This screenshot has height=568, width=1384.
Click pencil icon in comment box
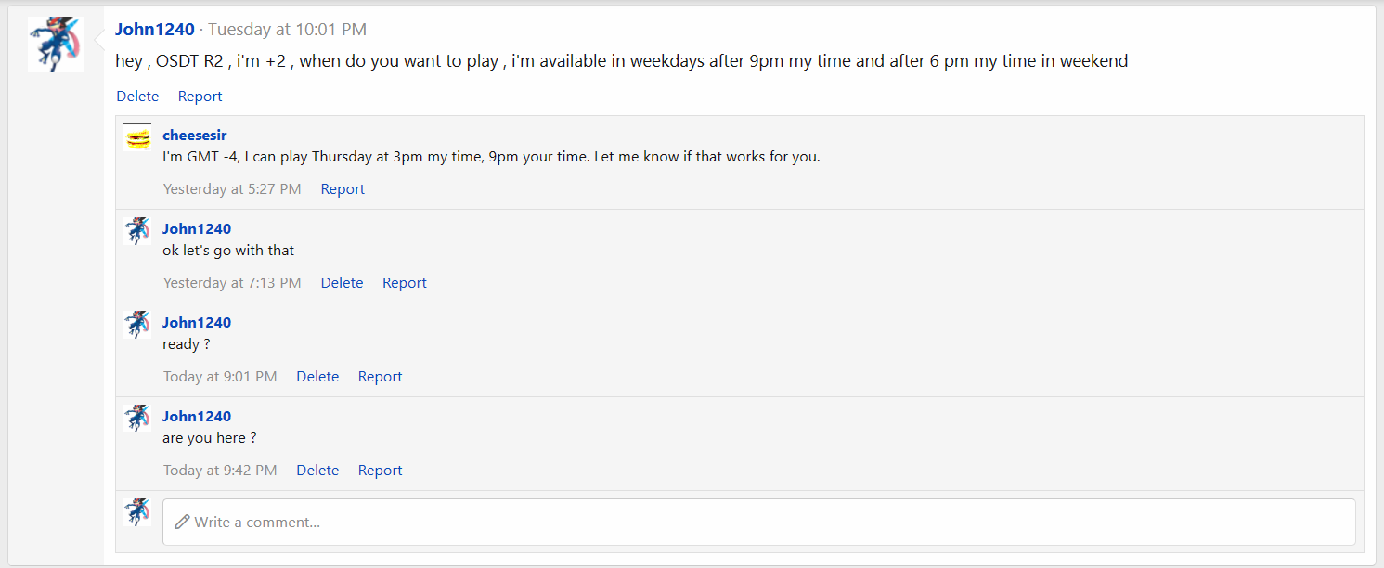tap(182, 522)
